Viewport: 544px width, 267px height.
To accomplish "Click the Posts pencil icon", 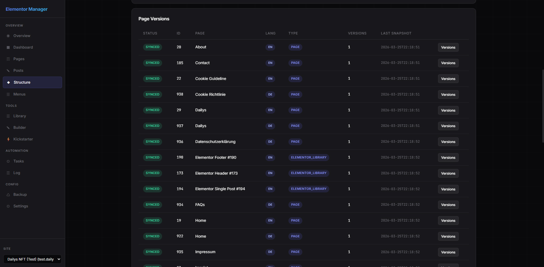I will pos(8,71).
